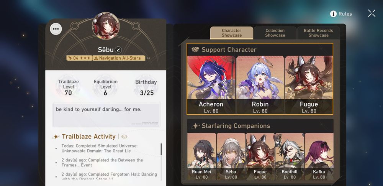383x186 pixels.
Task: Click the profile avatar portrait
Action: click(106, 26)
